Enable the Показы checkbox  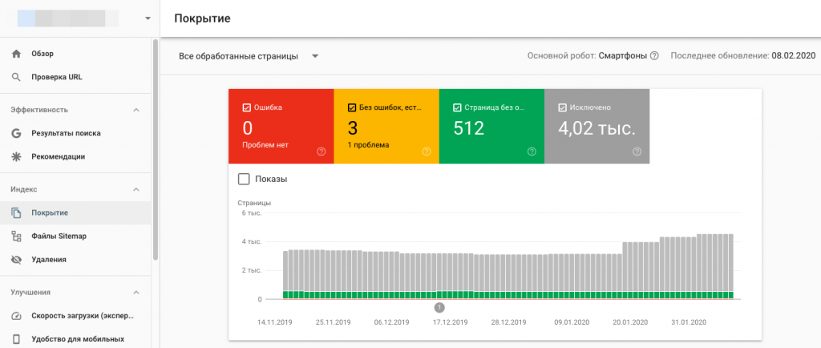point(244,179)
